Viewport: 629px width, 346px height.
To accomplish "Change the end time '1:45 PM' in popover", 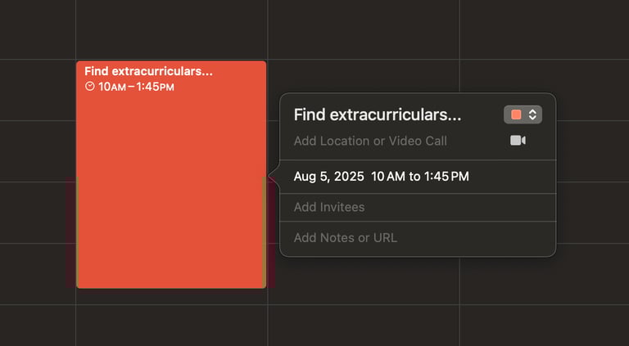I will pos(446,177).
